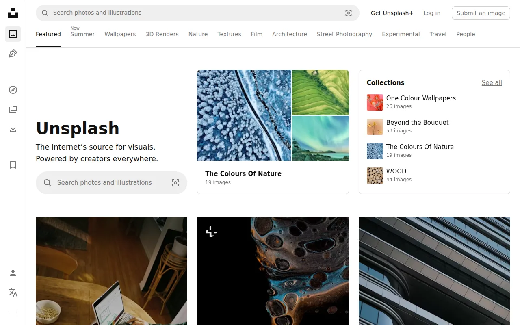Click the '53 images' text
The width and height of the screenshot is (520, 325).
399,131
